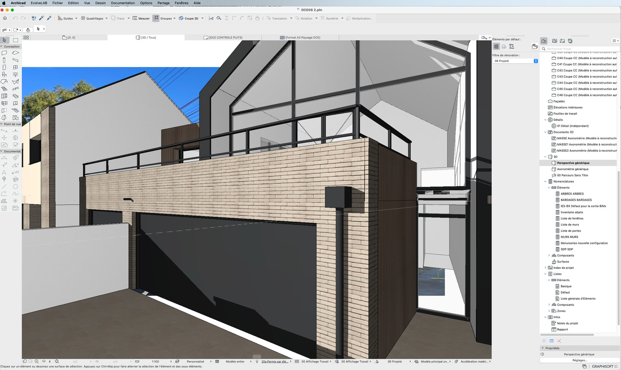Activate the Text tool

point(4,172)
